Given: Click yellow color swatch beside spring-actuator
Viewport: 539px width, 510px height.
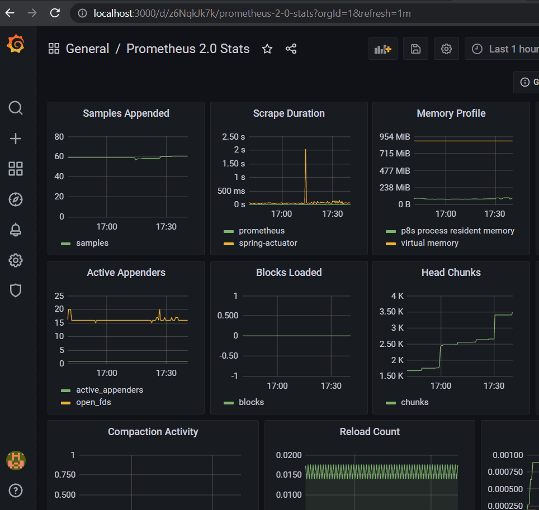Looking at the screenshot, I should click(229, 244).
